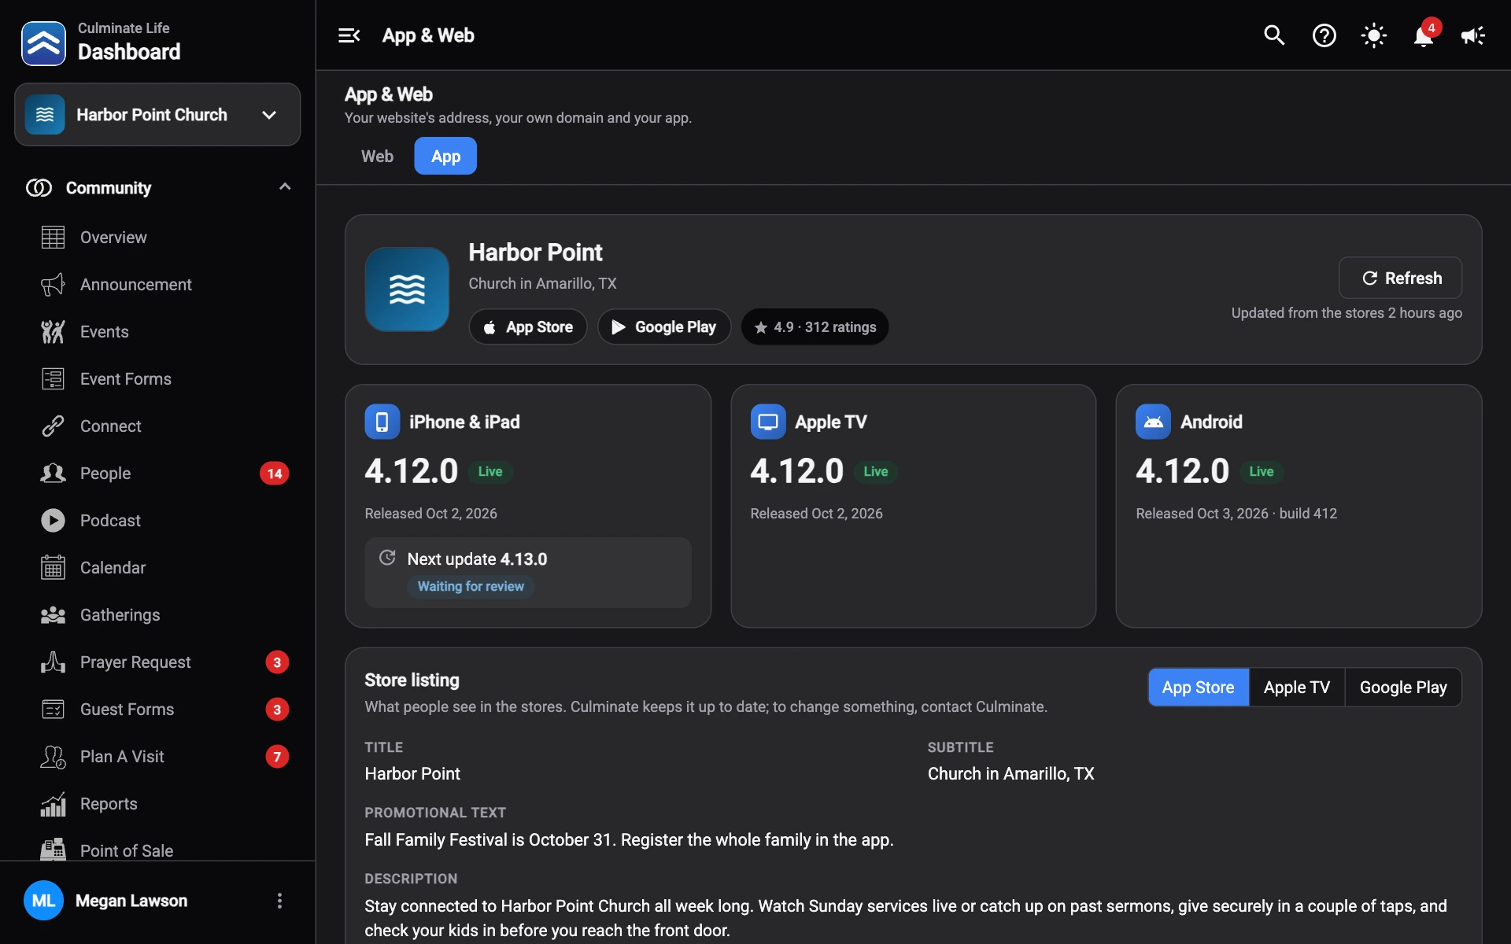
Task: Select Google Play in Store listing switcher
Action: click(1403, 688)
